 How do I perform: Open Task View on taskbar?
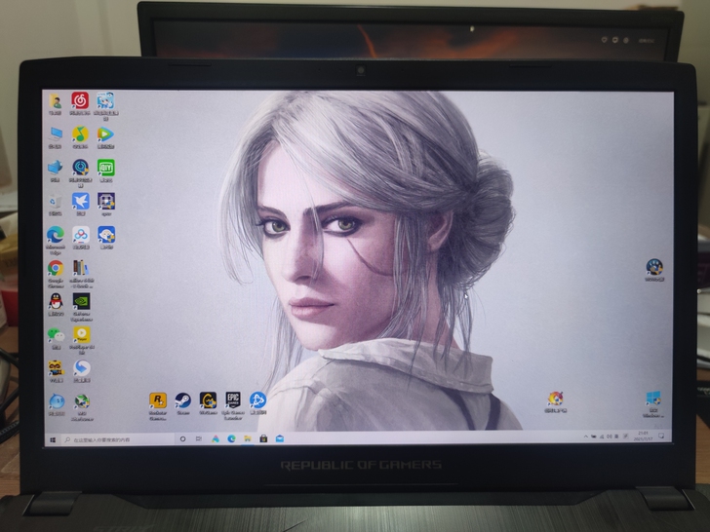point(199,438)
